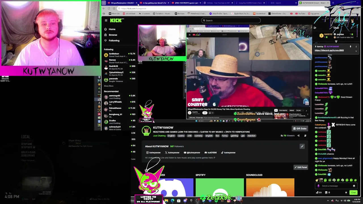Screen dimensions: 363x204
Task: Open asmongold recommended channel
Action: click(119, 97)
